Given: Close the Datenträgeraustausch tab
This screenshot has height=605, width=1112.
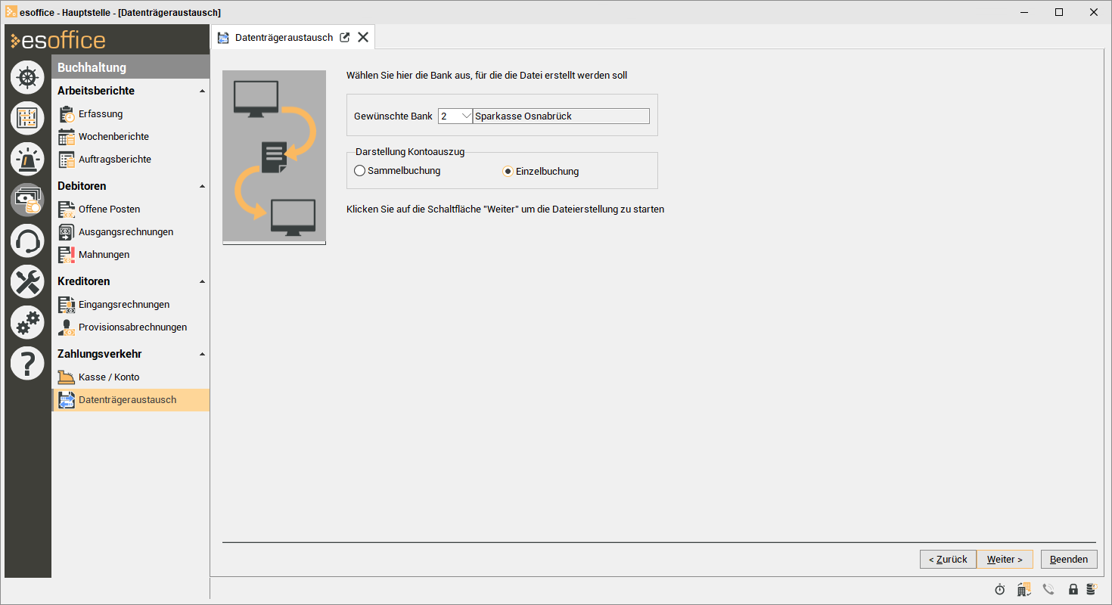Looking at the screenshot, I should tap(363, 37).
